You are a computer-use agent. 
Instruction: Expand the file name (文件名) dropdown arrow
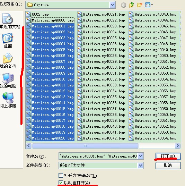pos(140,156)
